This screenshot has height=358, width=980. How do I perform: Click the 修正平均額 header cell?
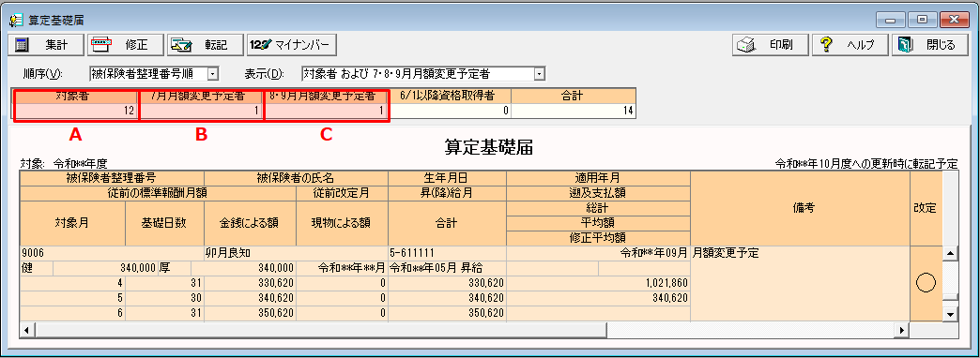point(598,238)
